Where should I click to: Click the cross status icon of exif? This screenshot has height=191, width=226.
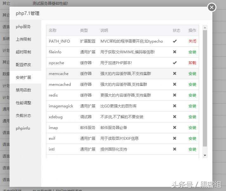click(175, 138)
